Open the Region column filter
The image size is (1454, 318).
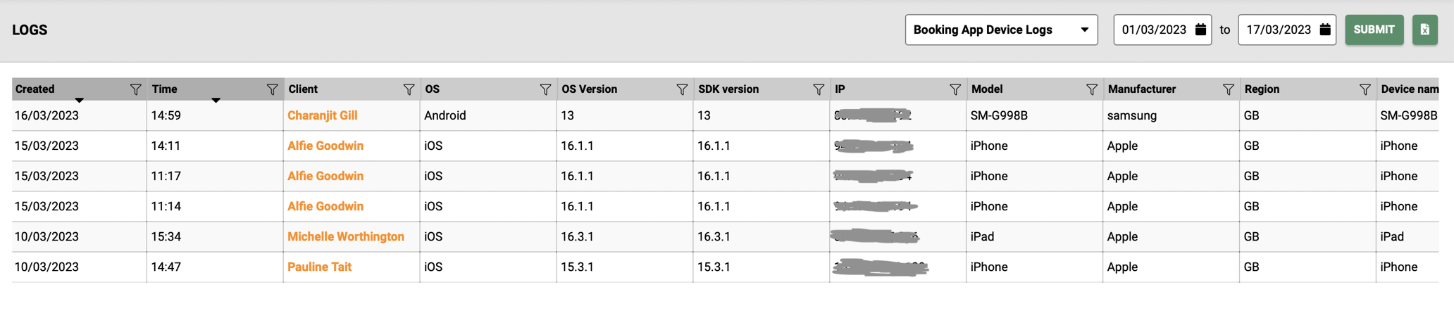1365,89
